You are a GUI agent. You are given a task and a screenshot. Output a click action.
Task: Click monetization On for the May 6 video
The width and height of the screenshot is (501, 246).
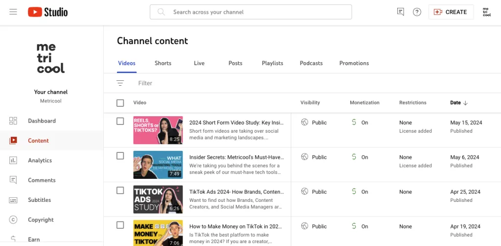tap(364, 157)
